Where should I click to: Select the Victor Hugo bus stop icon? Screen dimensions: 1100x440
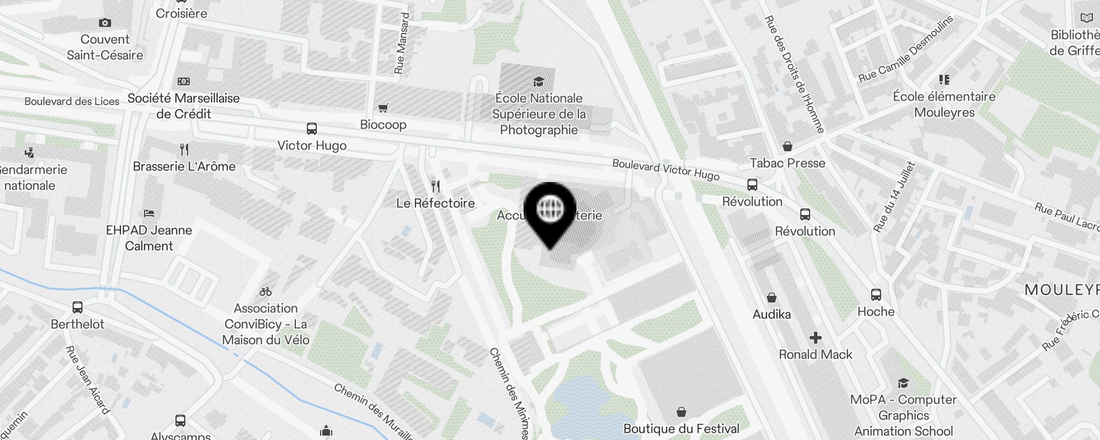coord(312,129)
